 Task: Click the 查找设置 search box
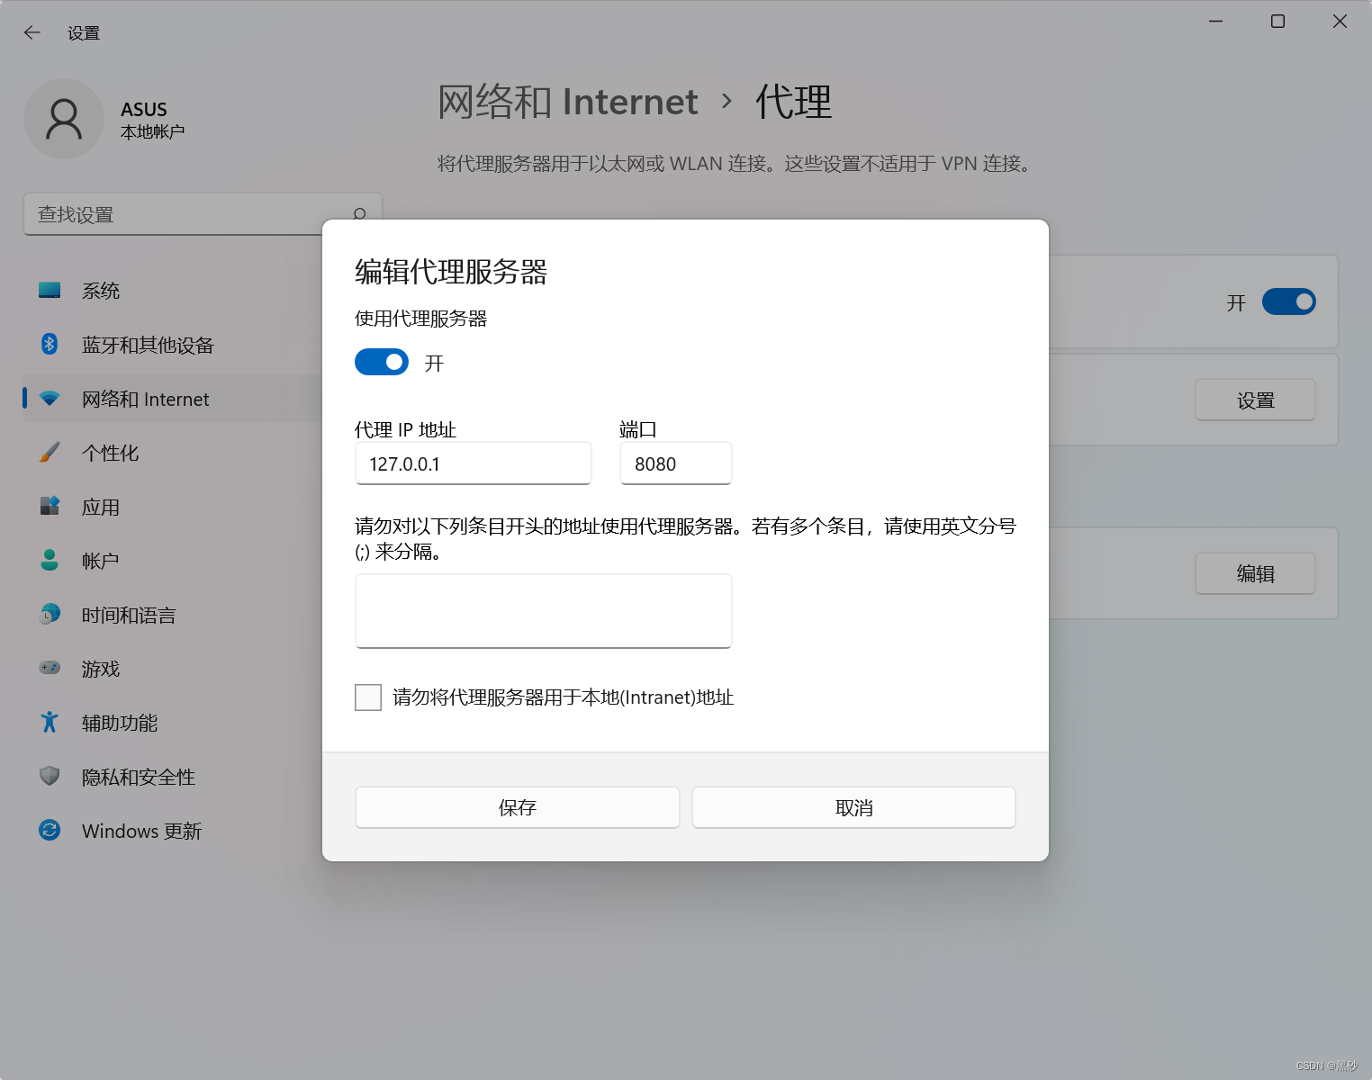(203, 214)
